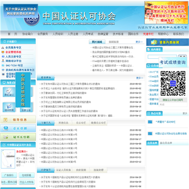Open the 会员服务专区 icon link

[x=3, y=48]
